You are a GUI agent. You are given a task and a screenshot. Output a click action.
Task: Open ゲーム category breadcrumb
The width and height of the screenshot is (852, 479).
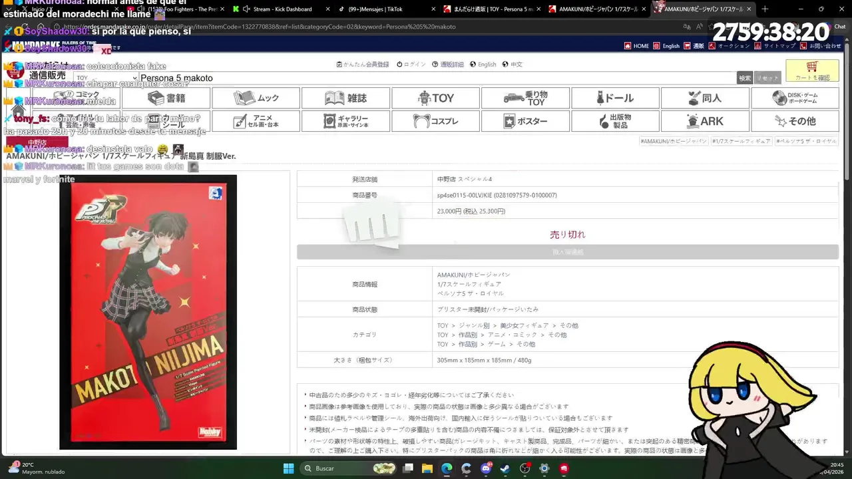[497, 344]
